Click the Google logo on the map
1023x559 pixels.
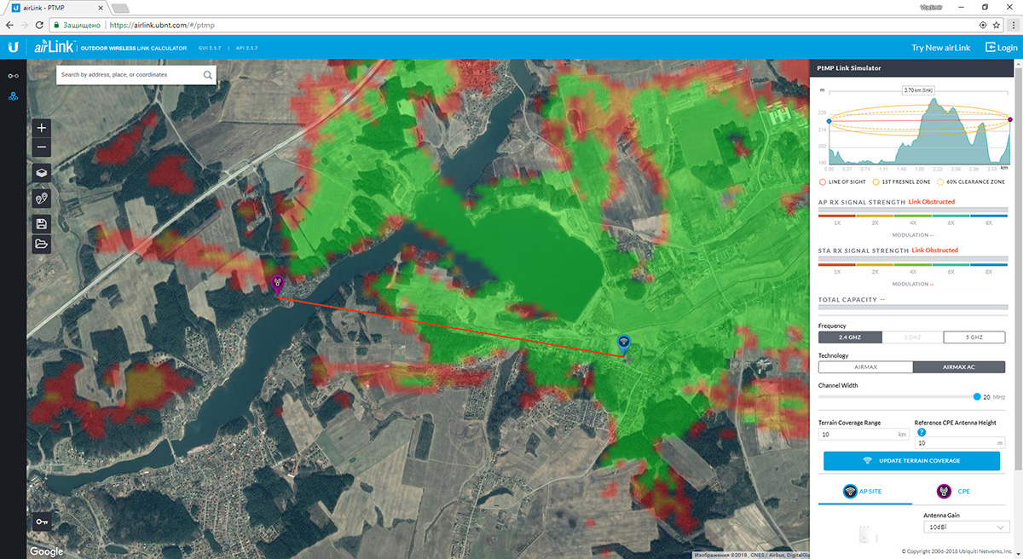click(47, 551)
